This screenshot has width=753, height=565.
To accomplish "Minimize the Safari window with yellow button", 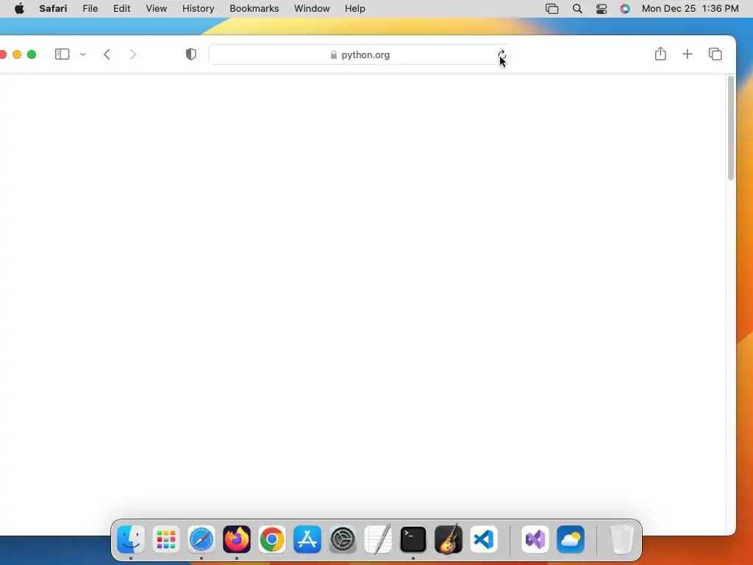I will 17,54.
